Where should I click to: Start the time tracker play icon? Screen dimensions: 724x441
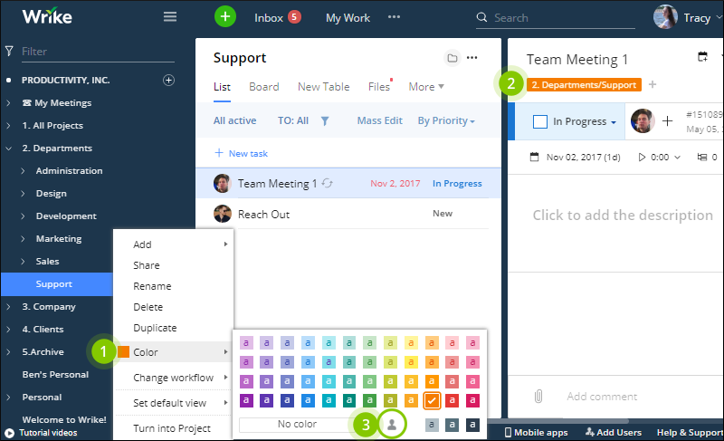click(642, 157)
